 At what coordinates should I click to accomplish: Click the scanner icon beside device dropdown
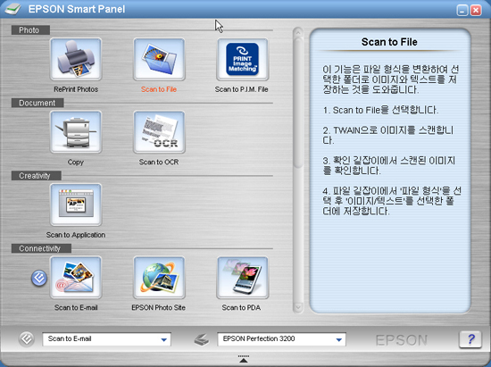[202, 339]
